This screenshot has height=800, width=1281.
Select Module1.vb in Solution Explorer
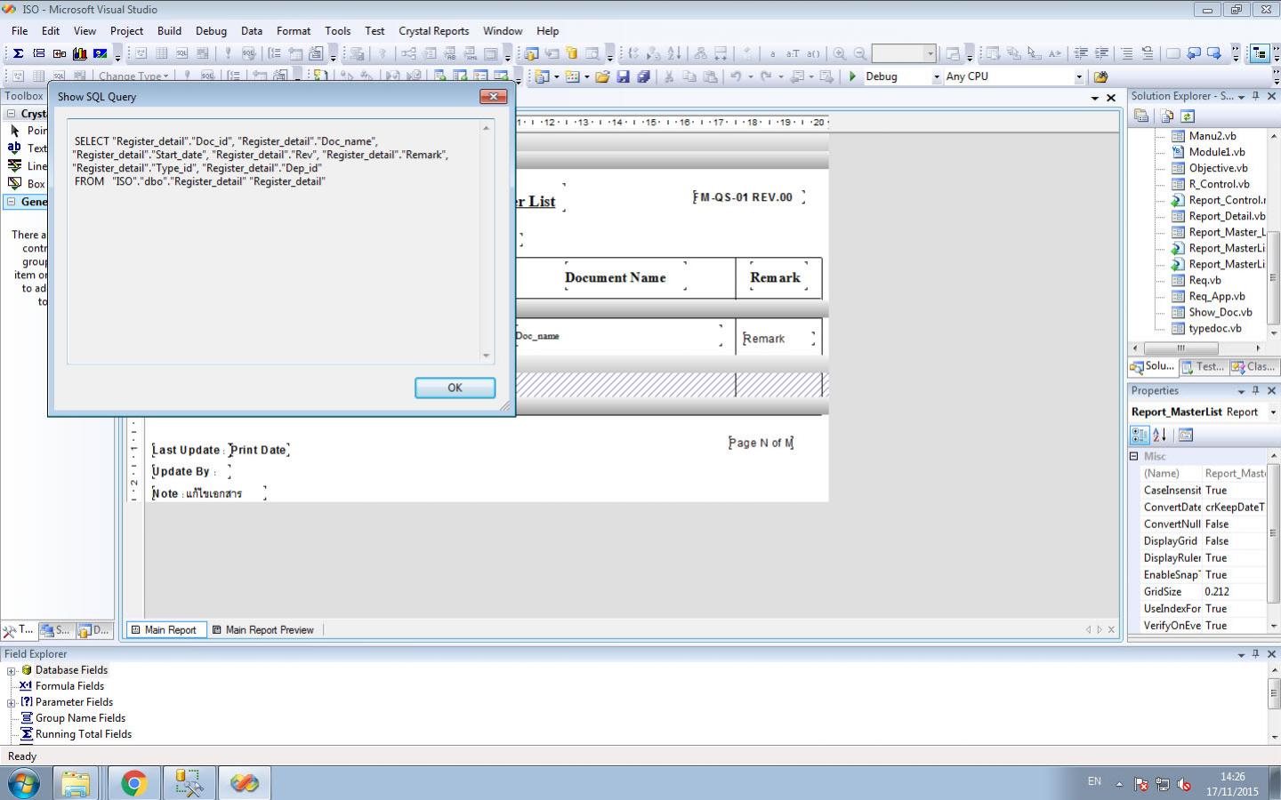(x=1217, y=152)
